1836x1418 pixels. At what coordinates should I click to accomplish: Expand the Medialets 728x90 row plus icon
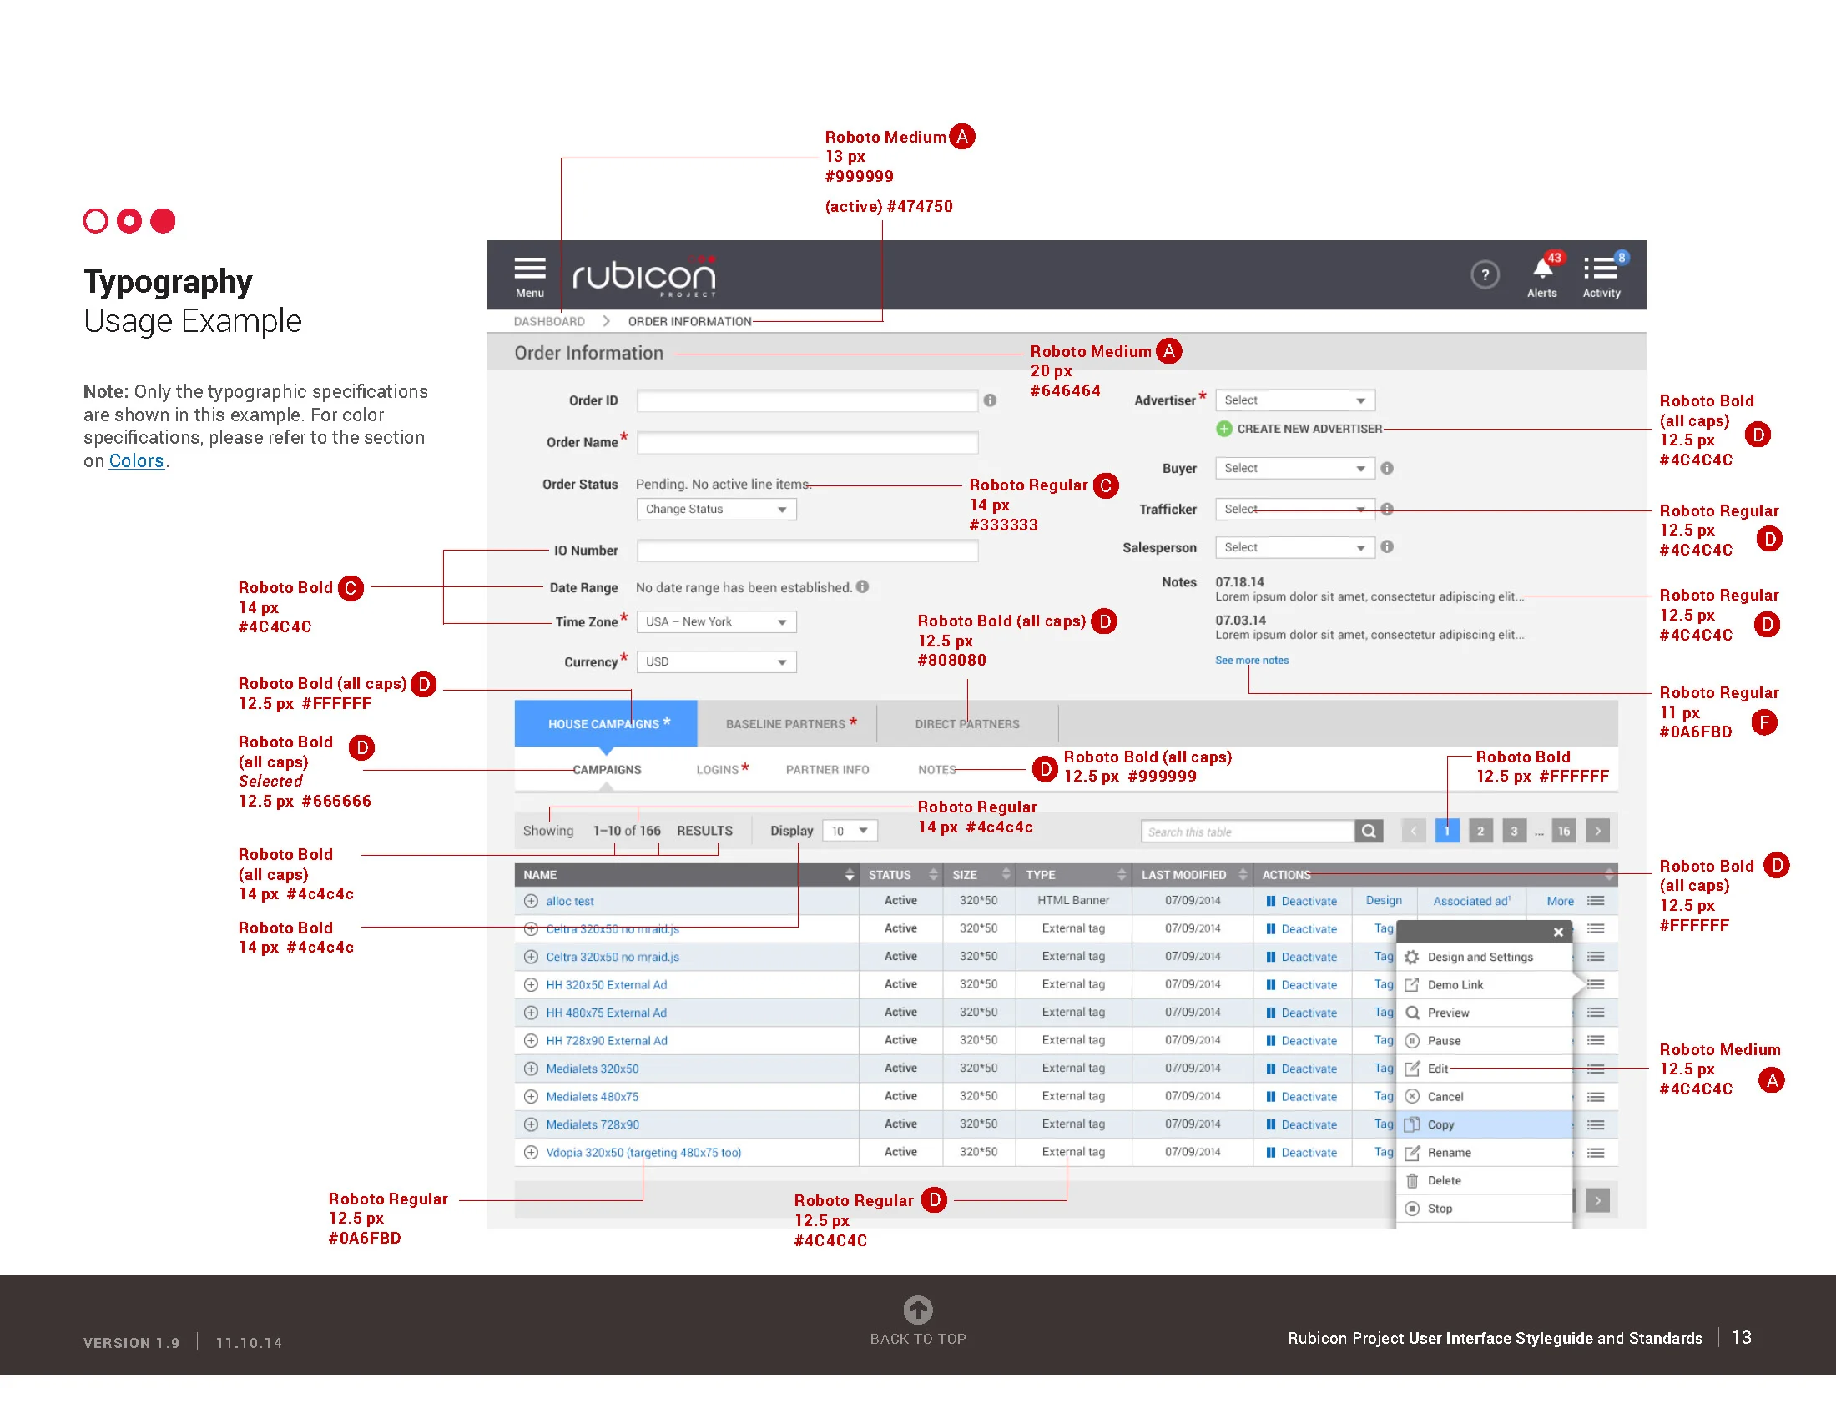532,1125
